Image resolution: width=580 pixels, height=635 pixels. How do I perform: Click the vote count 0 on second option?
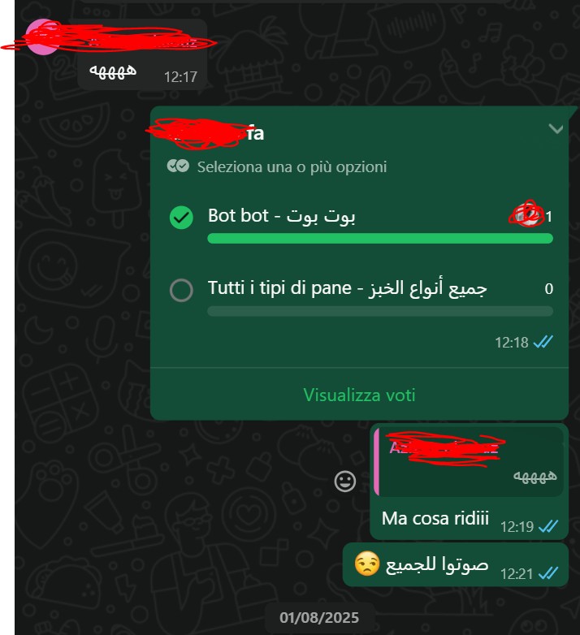[549, 289]
